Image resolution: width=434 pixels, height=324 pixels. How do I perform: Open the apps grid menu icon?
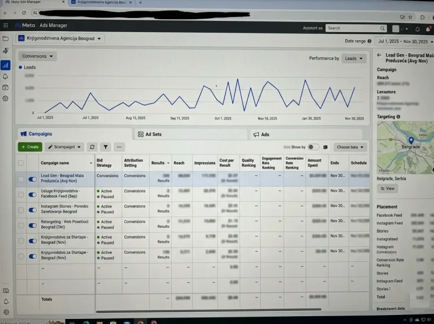click(6, 25)
